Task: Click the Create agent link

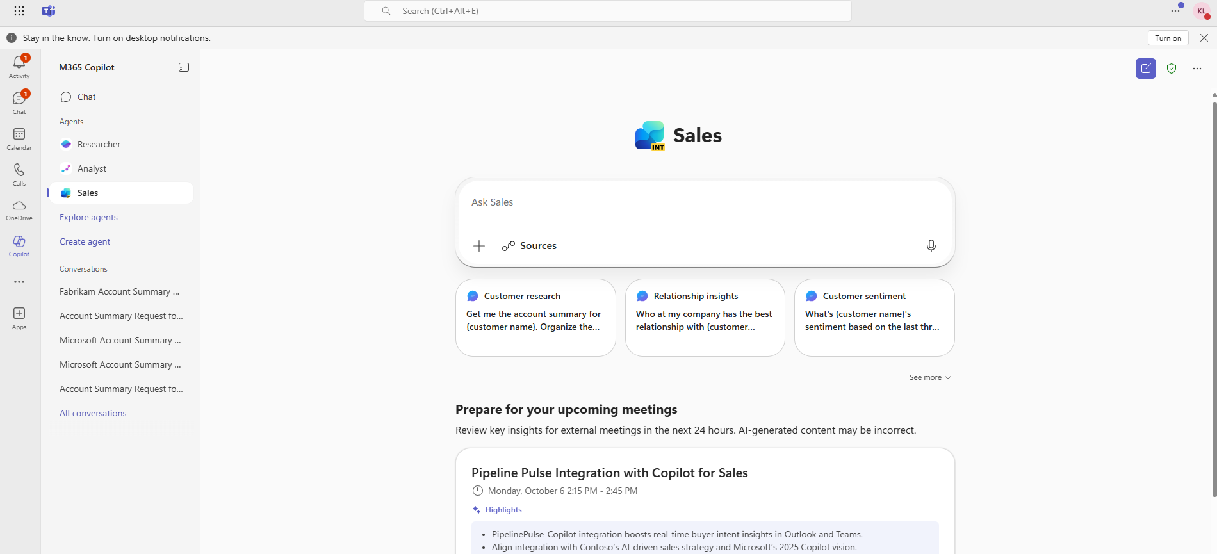Action: point(85,241)
